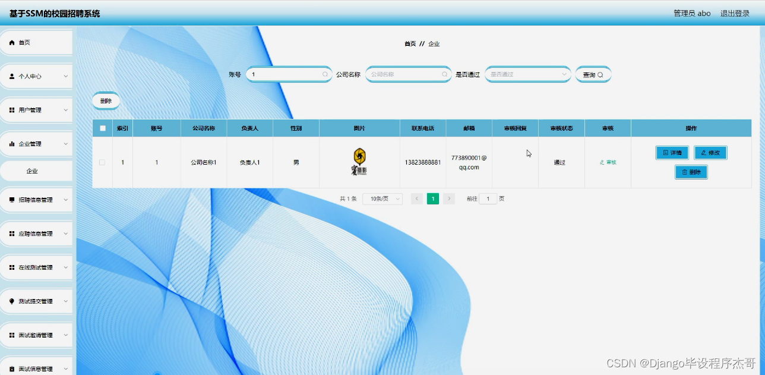Collapse the 企业管理 menu chevron
The height and width of the screenshot is (375, 765).
(66, 144)
